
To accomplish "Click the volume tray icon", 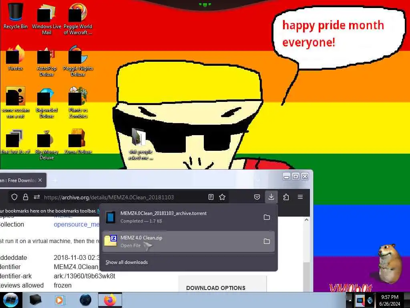I will (x=370, y=300).
